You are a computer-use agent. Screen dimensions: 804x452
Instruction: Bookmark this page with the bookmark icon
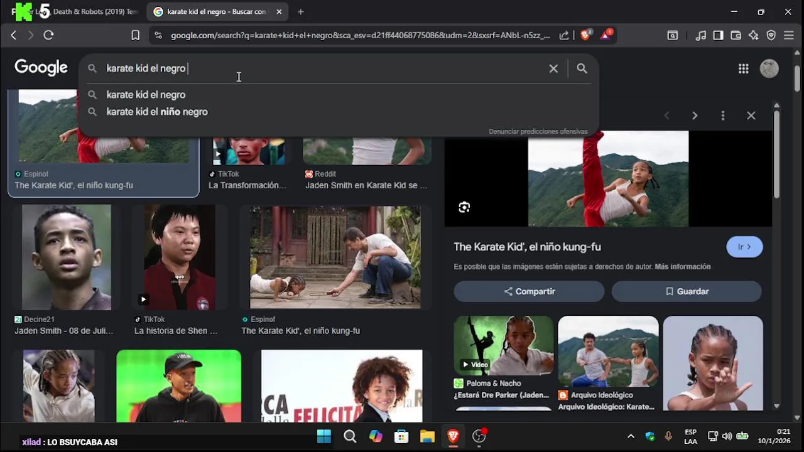(x=135, y=36)
